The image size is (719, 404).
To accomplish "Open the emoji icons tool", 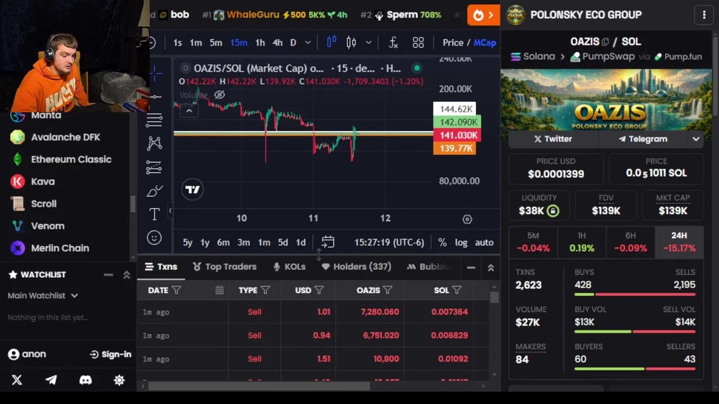I will coord(154,238).
